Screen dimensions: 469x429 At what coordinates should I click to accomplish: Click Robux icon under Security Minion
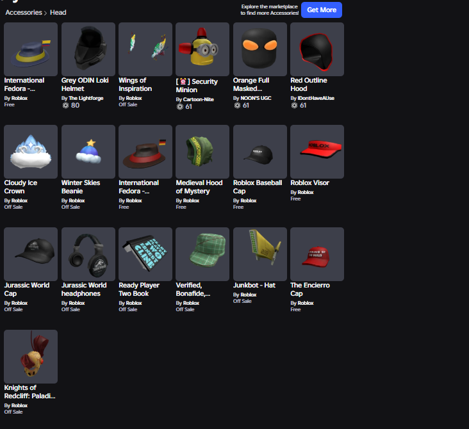point(180,106)
